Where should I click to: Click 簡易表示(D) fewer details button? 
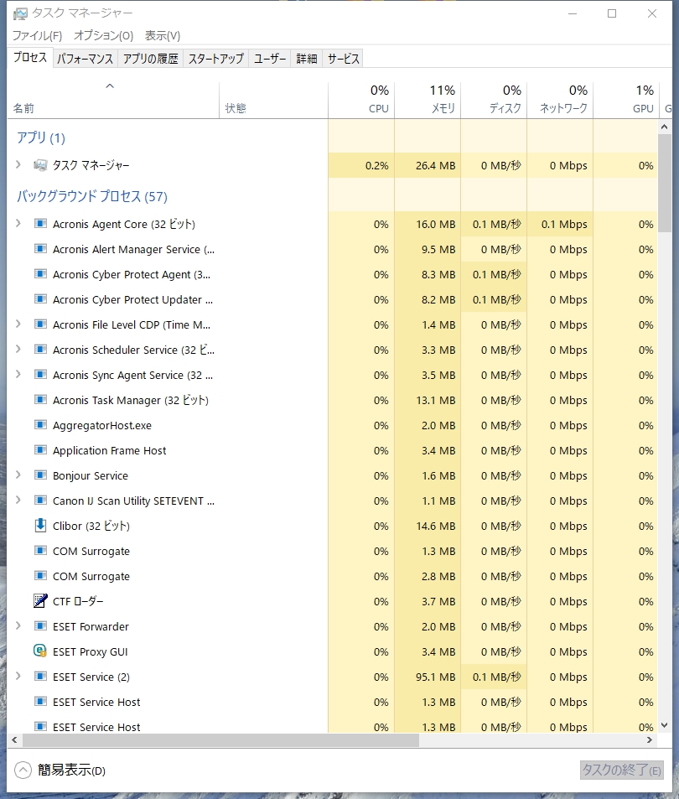point(60,770)
